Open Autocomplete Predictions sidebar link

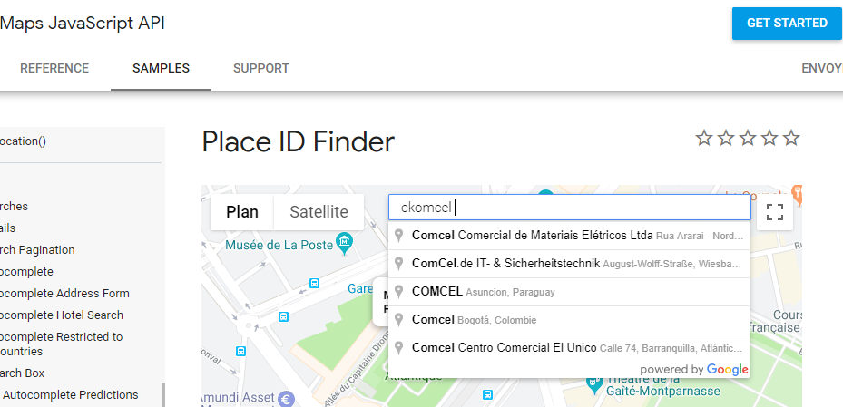pyautogui.click(x=71, y=394)
